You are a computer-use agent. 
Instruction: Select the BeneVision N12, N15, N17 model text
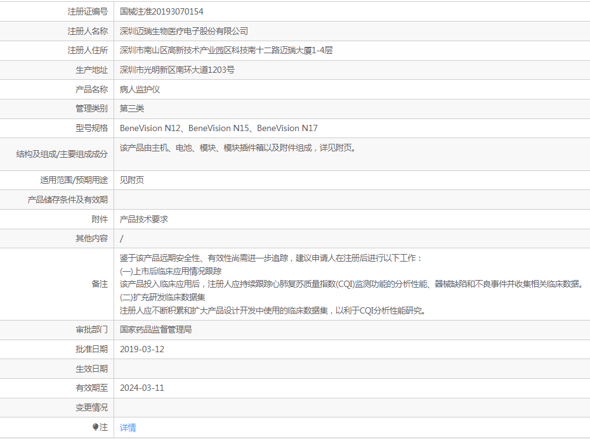(219, 128)
